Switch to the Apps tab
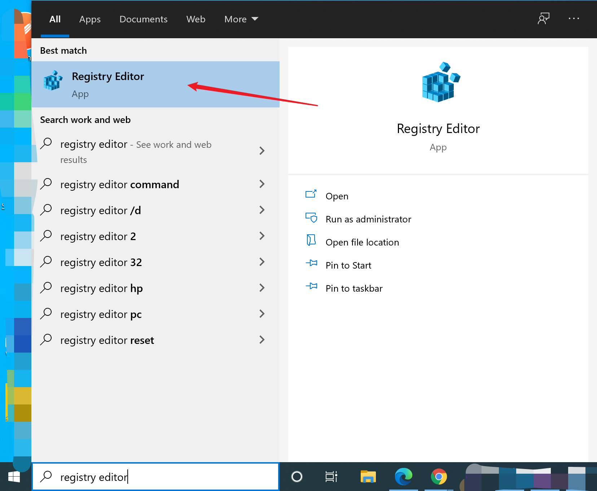Viewport: 597px width, 491px height. pyautogui.click(x=90, y=19)
